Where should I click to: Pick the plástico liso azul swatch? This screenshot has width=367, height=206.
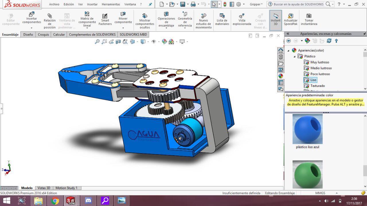coord(307,129)
